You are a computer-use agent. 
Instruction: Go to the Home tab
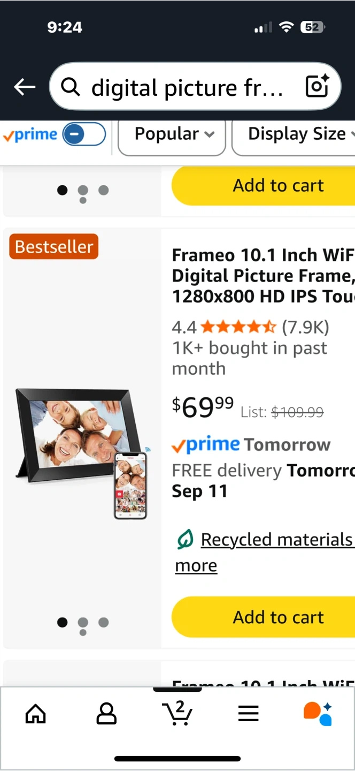point(36,713)
